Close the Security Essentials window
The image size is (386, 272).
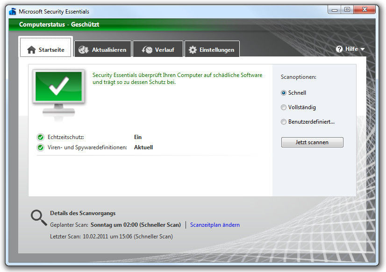(x=365, y=10)
